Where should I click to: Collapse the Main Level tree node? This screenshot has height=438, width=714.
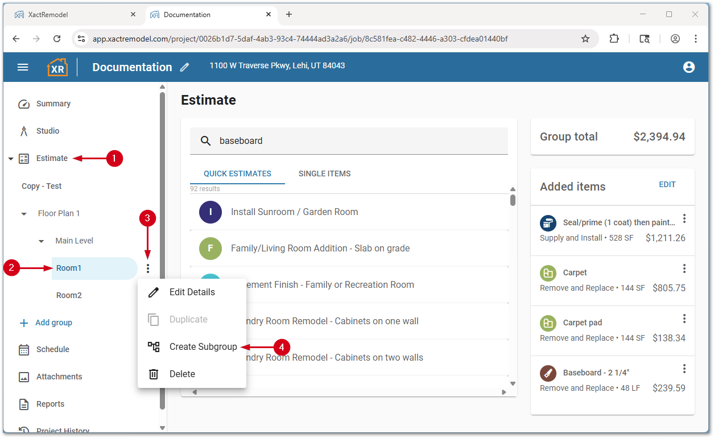(41, 241)
